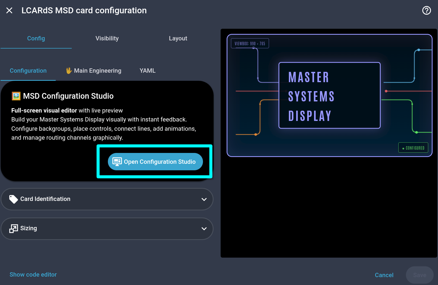Screen dimensions: 438x285
Task: Click the tag icon for Card Identification
Action: point(13,199)
